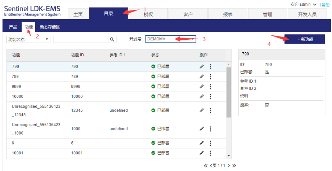Open actions menu for feature 10001

pos(210,153)
